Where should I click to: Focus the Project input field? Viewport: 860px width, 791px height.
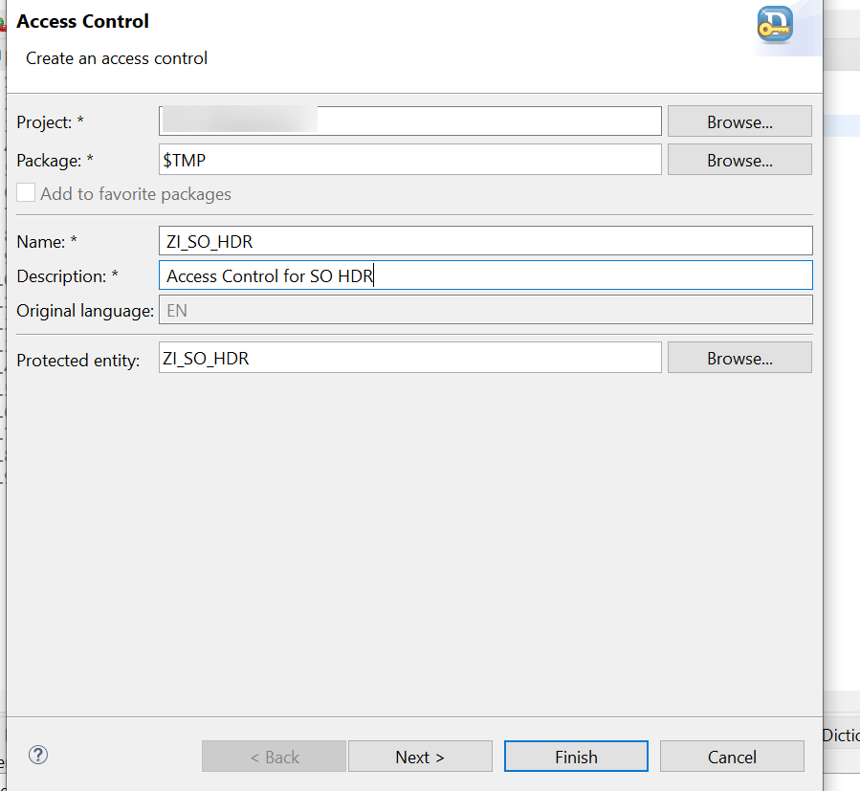[409, 121]
